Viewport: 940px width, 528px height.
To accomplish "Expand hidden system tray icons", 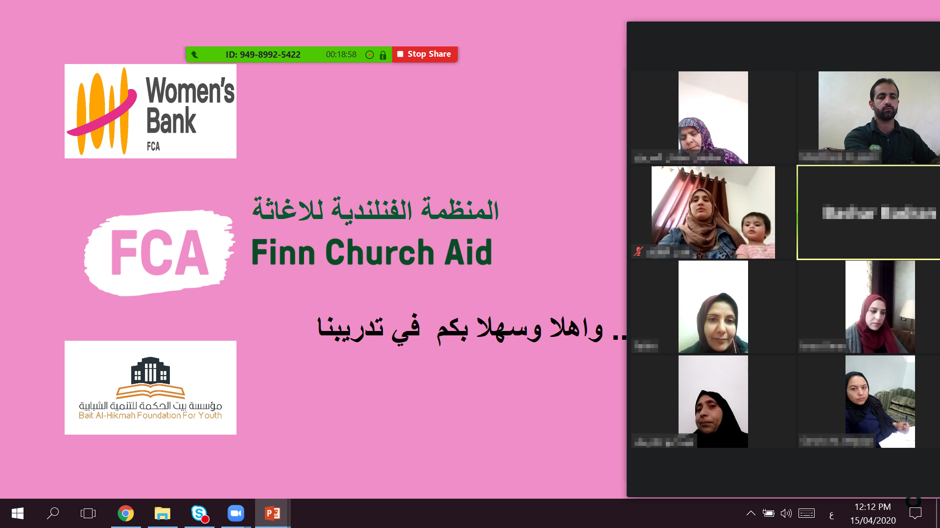I will [x=751, y=513].
